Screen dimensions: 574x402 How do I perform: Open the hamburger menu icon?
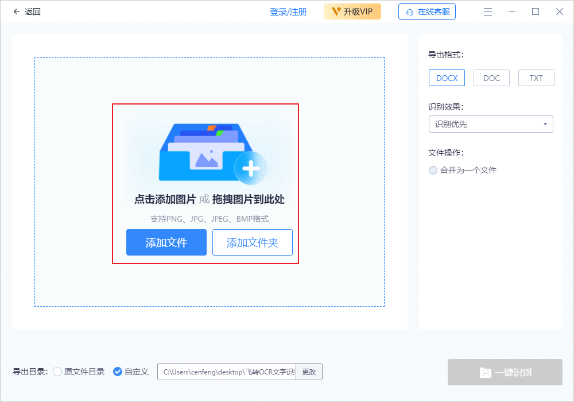[488, 11]
